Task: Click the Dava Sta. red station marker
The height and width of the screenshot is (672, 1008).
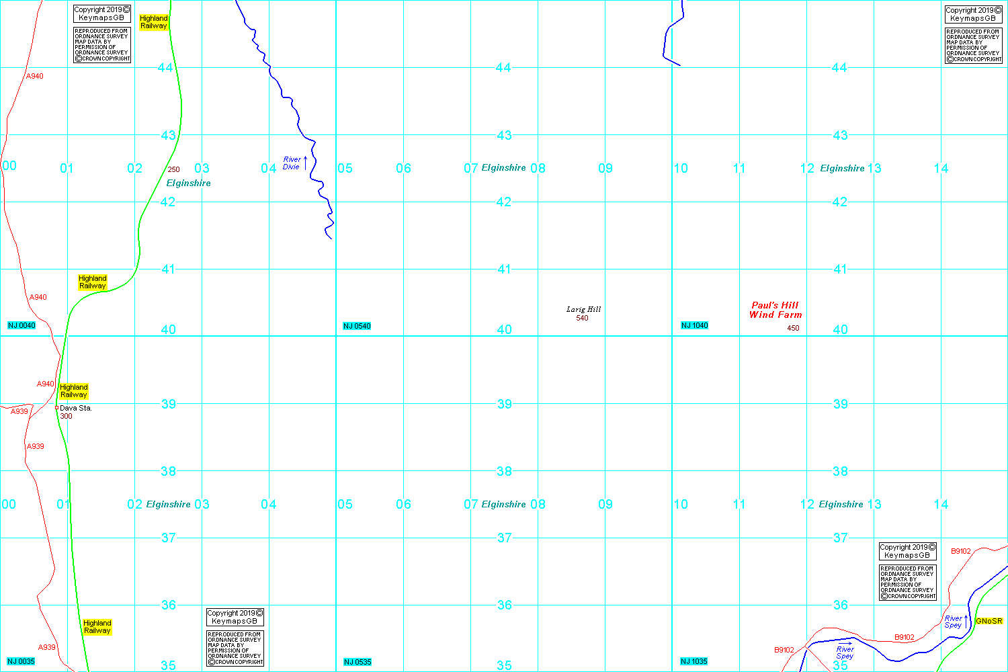Action: coord(56,408)
